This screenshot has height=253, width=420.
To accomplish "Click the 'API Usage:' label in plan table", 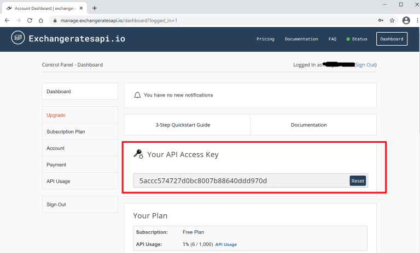I will [149, 244].
